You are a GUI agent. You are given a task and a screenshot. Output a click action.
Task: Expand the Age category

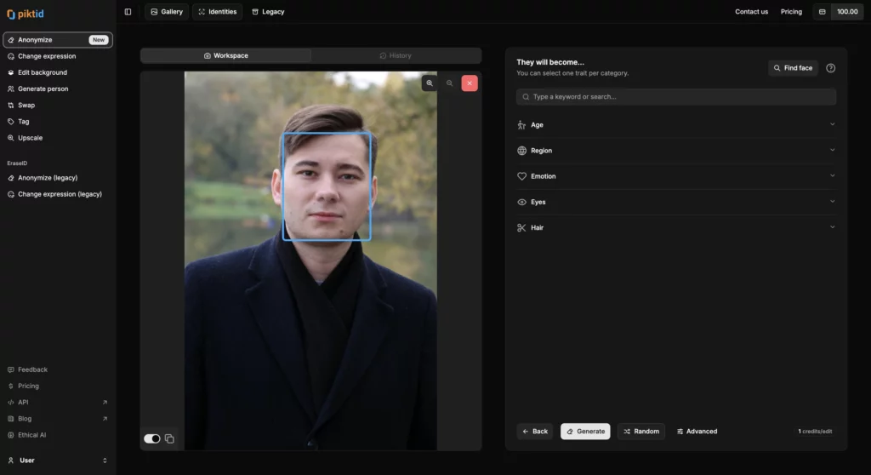(x=676, y=125)
